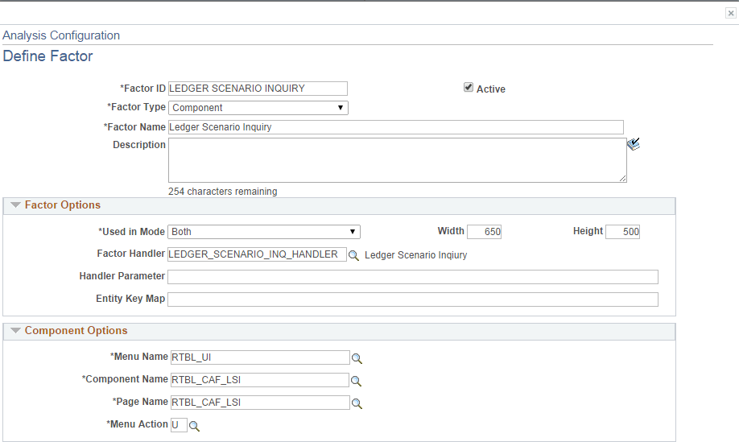This screenshot has height=442, width=739.
Task: Look up Menu Name value
Action: [357, 358]
